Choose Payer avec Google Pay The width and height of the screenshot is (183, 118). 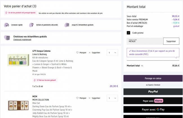pyautogui.click(x=153, y=109)
